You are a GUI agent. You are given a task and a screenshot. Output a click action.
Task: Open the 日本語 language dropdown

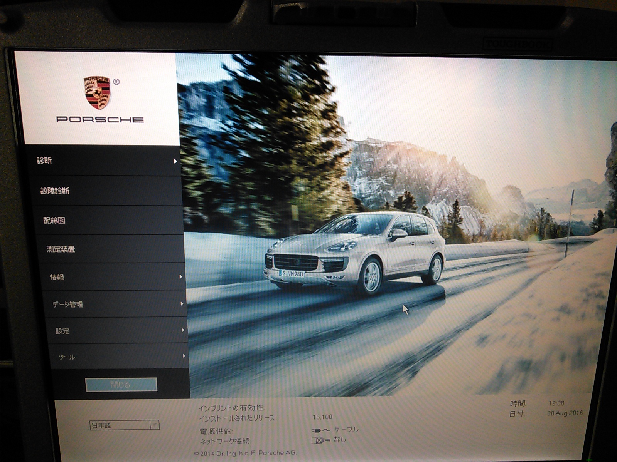pyautogui.click(x=124, y=425)
